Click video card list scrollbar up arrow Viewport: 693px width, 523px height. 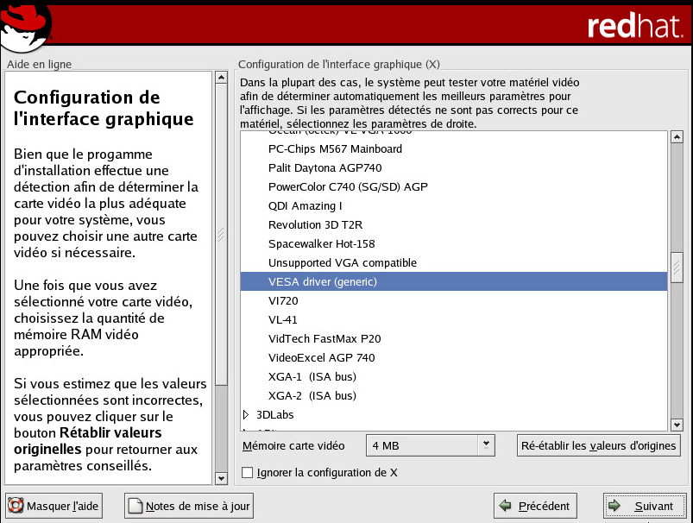677,137
